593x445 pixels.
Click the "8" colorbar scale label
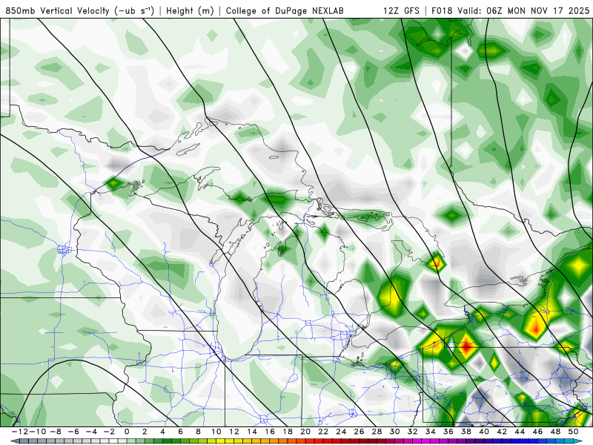coord(198,432)
